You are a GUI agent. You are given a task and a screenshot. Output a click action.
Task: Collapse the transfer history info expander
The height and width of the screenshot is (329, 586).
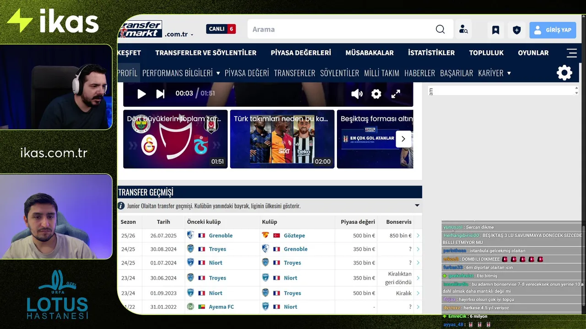click(x=417, y=206)
